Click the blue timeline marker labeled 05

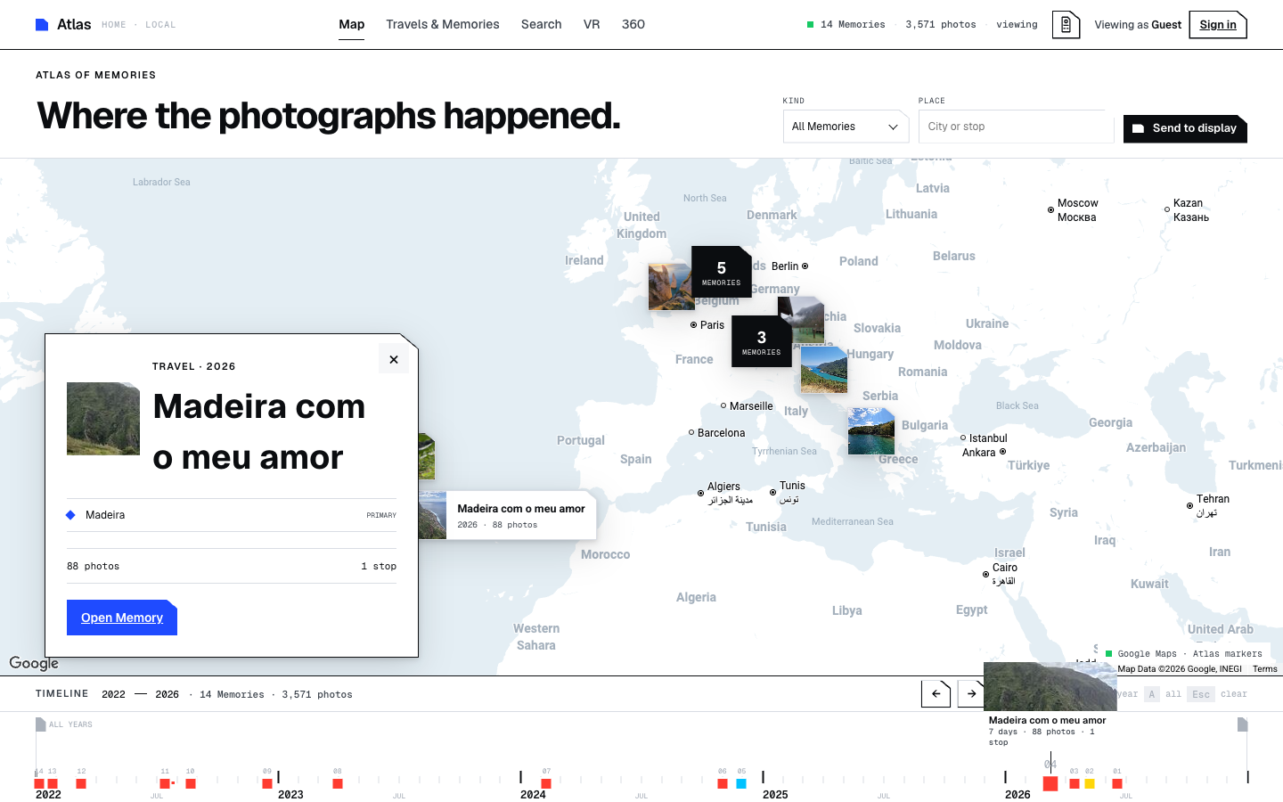click(741, 783)
